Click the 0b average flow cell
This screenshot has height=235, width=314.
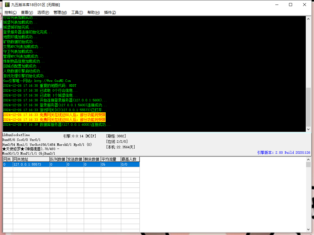(x=111, y=164)
